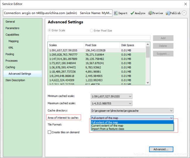Choose Current extent of the map option
This screenshot has height=158, width=190.
[132, 125]
